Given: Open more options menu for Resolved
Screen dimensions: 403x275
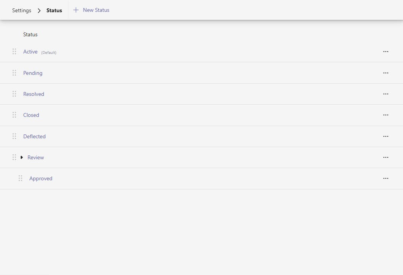Looking at the screenshot, I should point(385,94).
